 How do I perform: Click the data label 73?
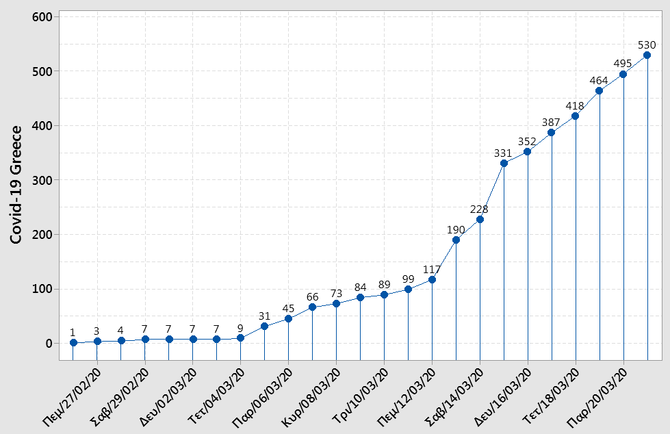(336, 294)
